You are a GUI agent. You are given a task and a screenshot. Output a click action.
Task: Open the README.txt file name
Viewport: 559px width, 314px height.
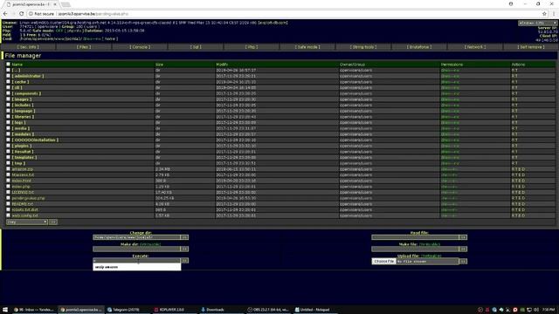pyautogui.click(x=22, y=204)
